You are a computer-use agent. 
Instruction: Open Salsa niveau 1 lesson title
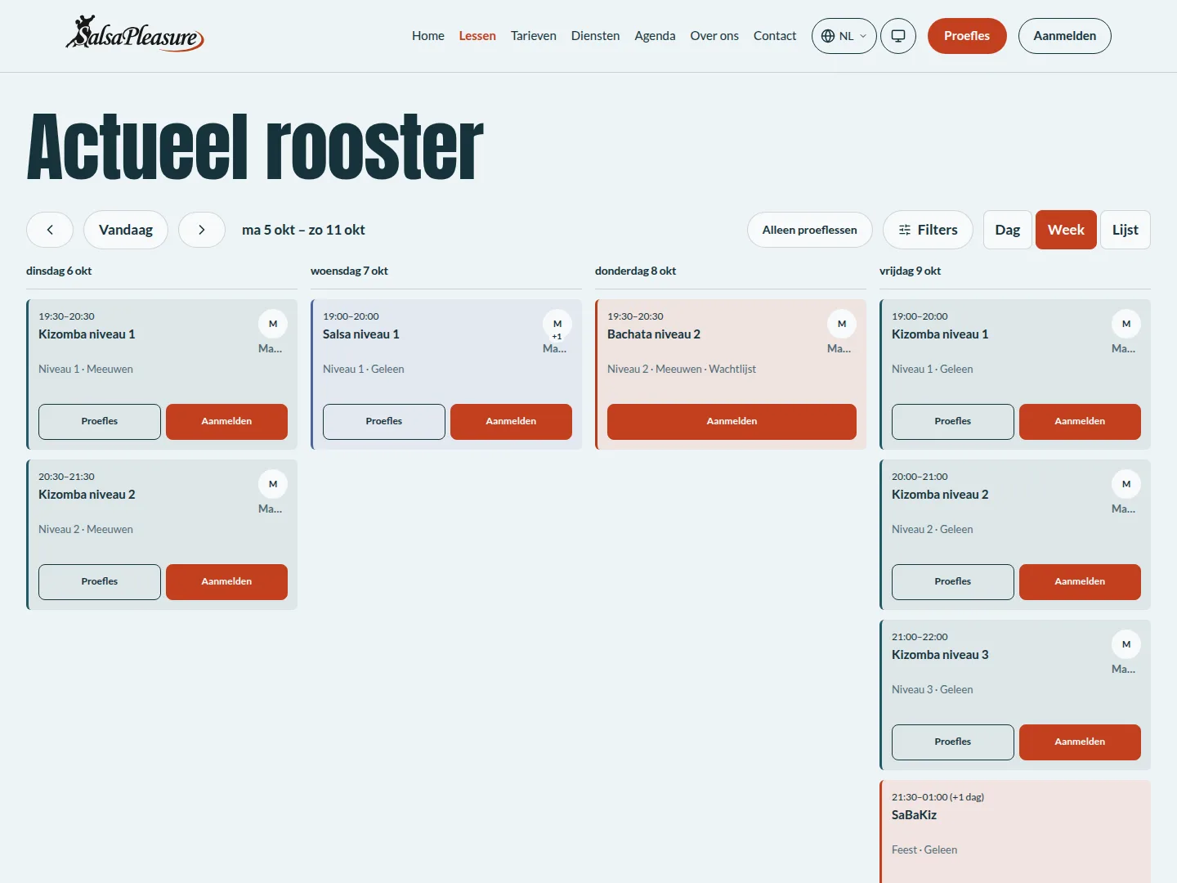click(x=361, y=334)
